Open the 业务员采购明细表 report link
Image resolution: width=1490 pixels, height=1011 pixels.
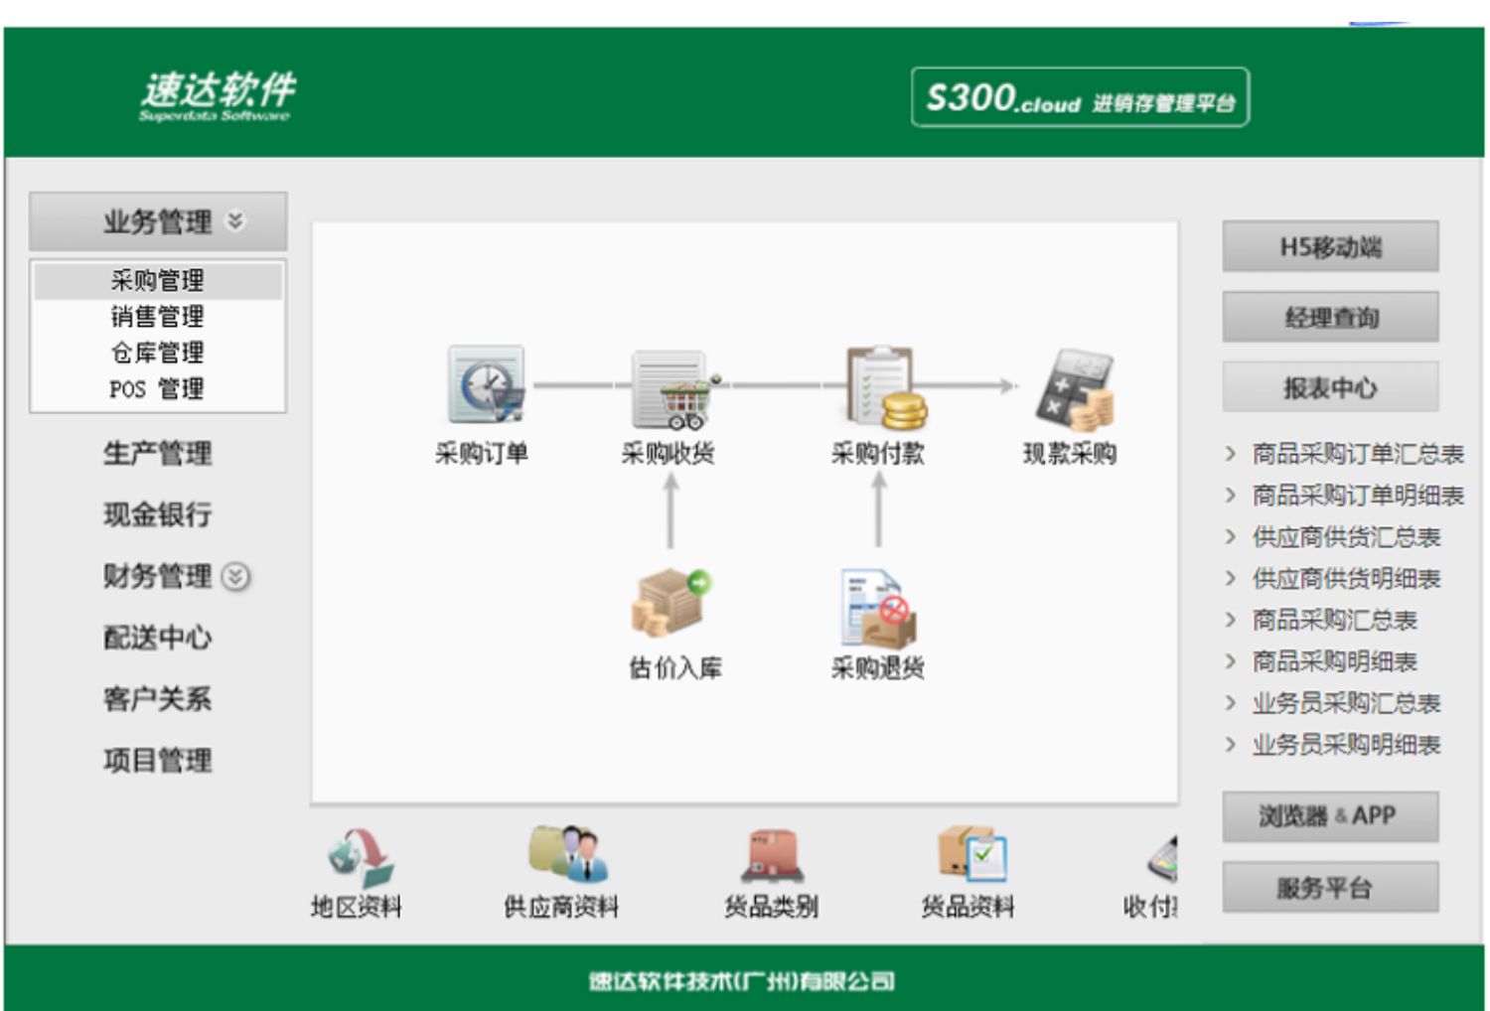(x=1346, y=745)
